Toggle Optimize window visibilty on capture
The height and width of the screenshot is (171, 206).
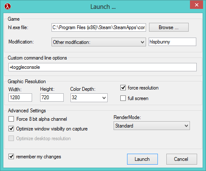pyautogui.click(x=11, y=129)
